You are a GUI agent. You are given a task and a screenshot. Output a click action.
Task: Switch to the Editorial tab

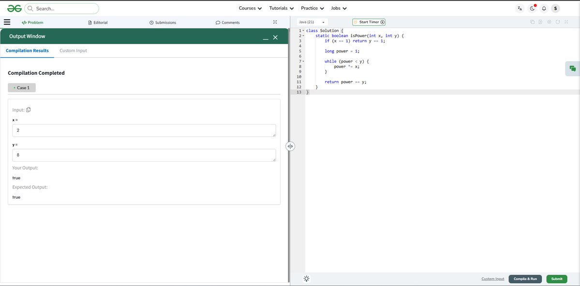(x=98, y=23)
